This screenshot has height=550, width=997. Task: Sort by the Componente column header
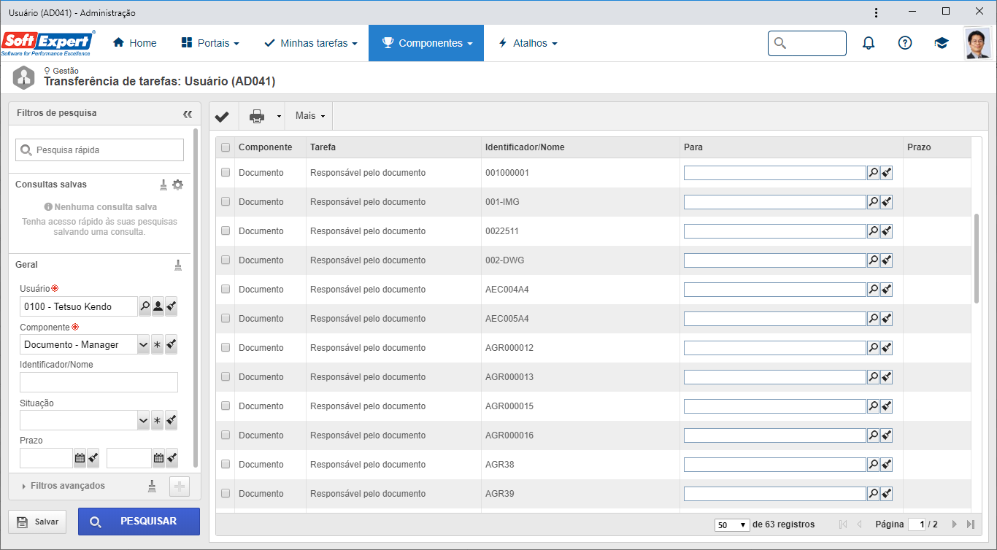(x=265, y=147)
